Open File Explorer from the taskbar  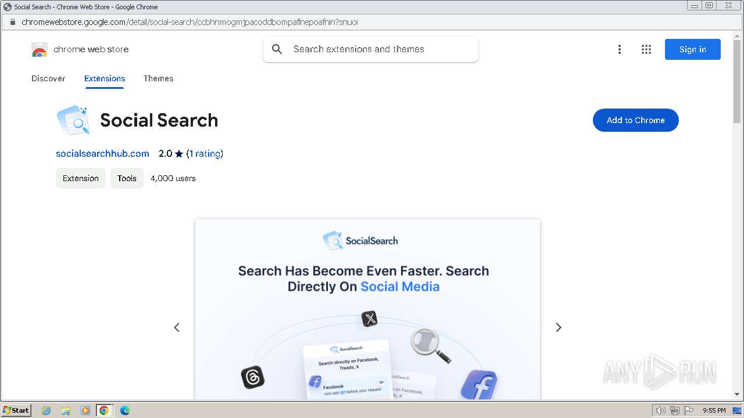pos(66,410)
